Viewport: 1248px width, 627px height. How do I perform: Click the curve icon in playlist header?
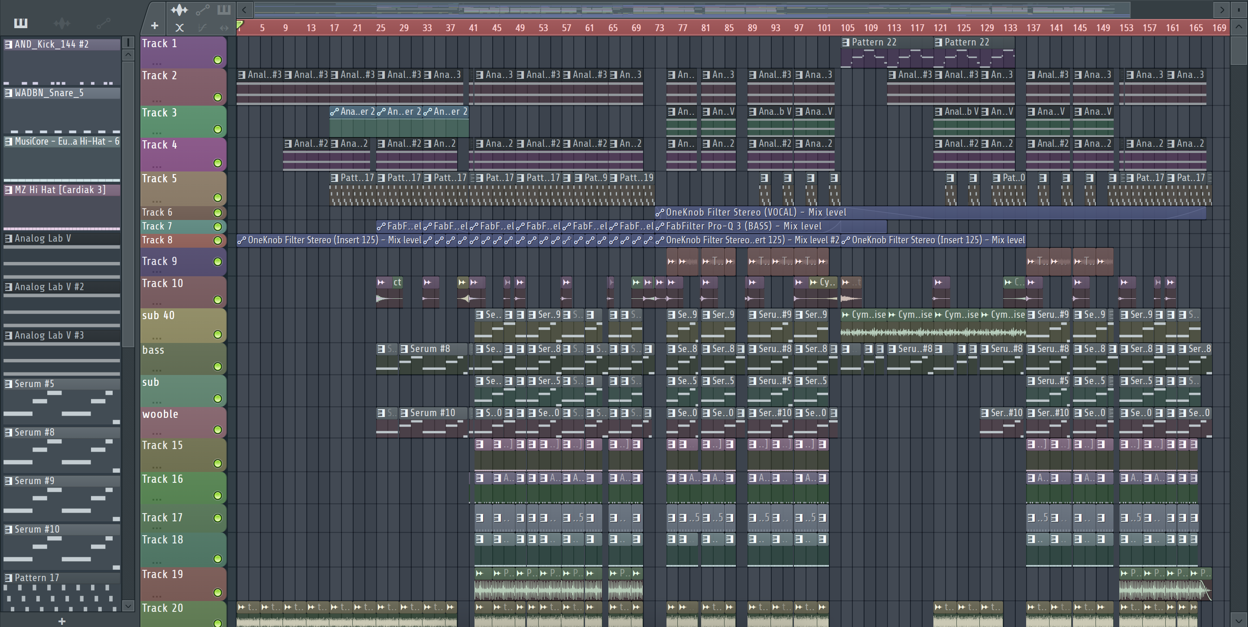(x=202, y=28)
